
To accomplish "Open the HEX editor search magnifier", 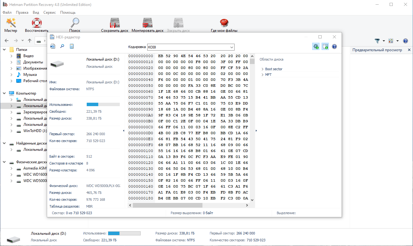I will coord(62,47).
